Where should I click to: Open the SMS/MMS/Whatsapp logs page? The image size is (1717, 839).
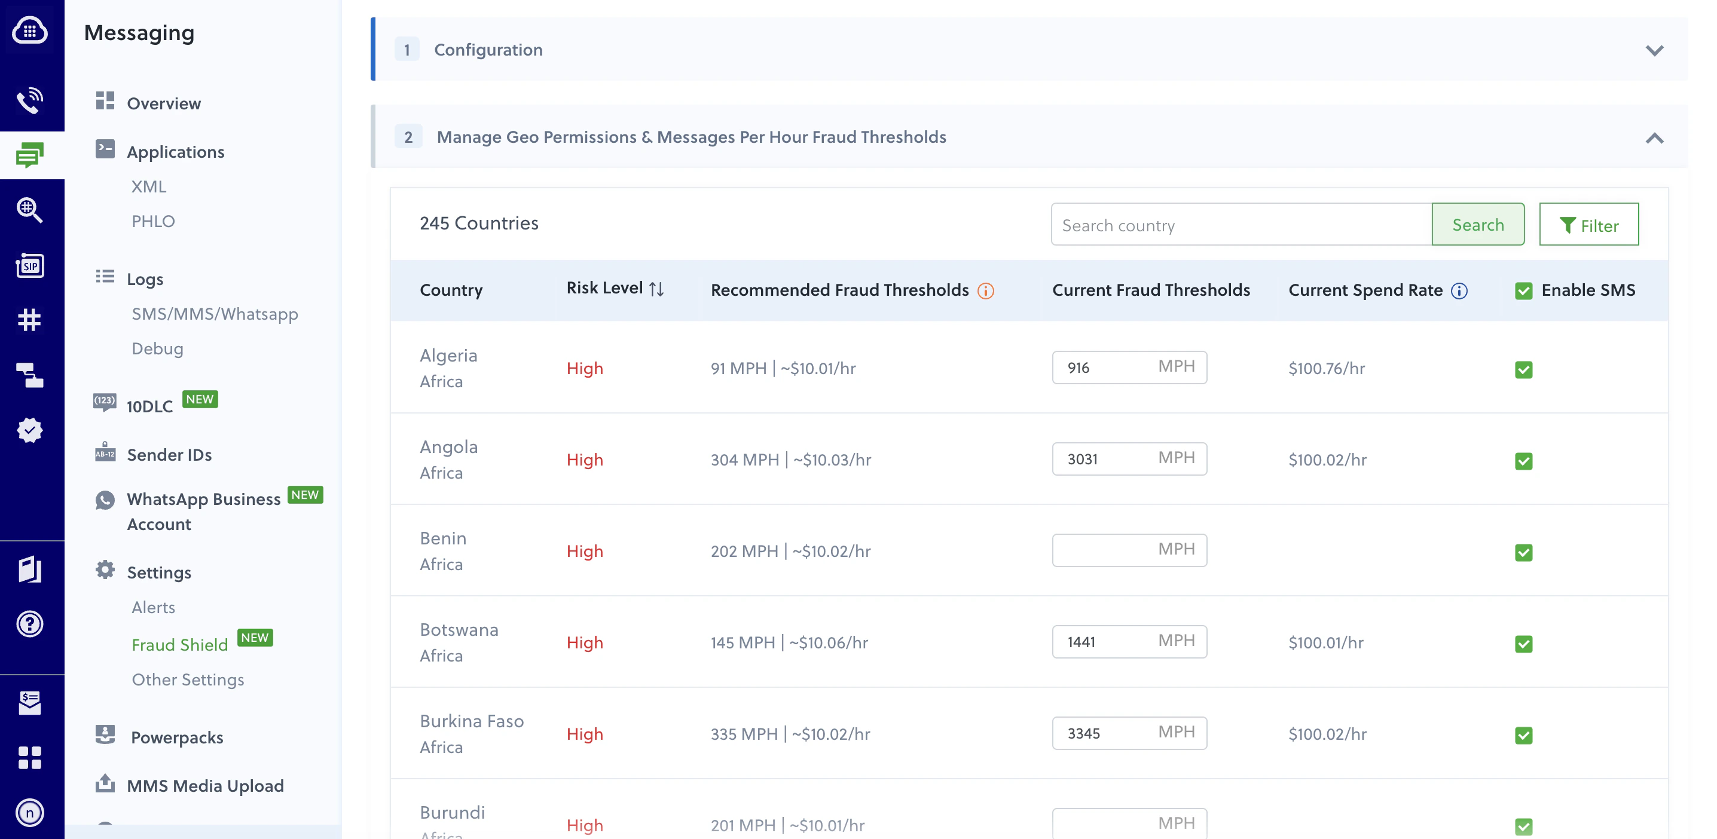(x=215, y=314)
